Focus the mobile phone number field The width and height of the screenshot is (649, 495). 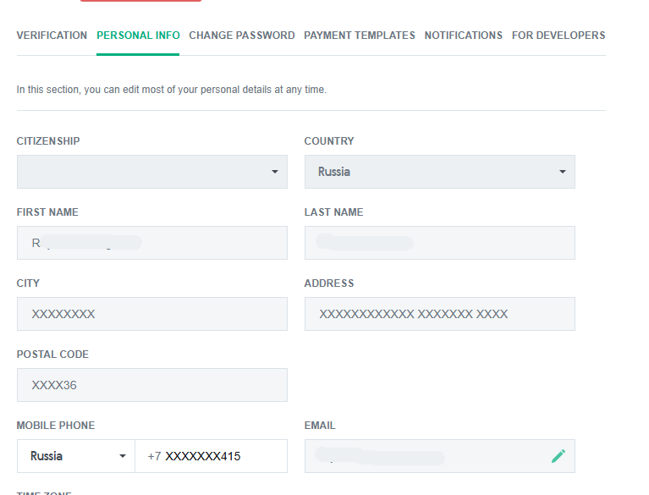[x=211, y=456]
